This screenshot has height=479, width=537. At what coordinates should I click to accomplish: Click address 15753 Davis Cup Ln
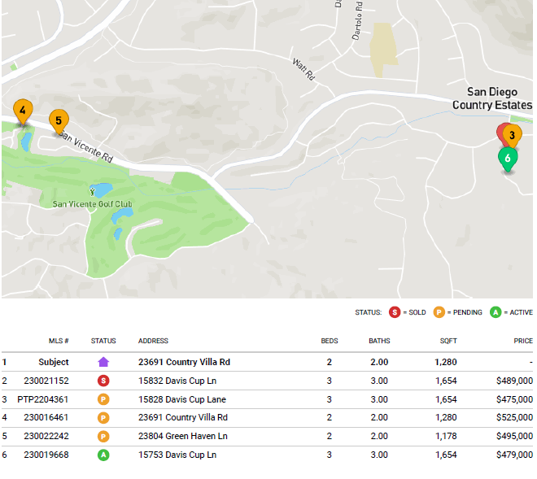pyautogui.click(x=177, y=455)
